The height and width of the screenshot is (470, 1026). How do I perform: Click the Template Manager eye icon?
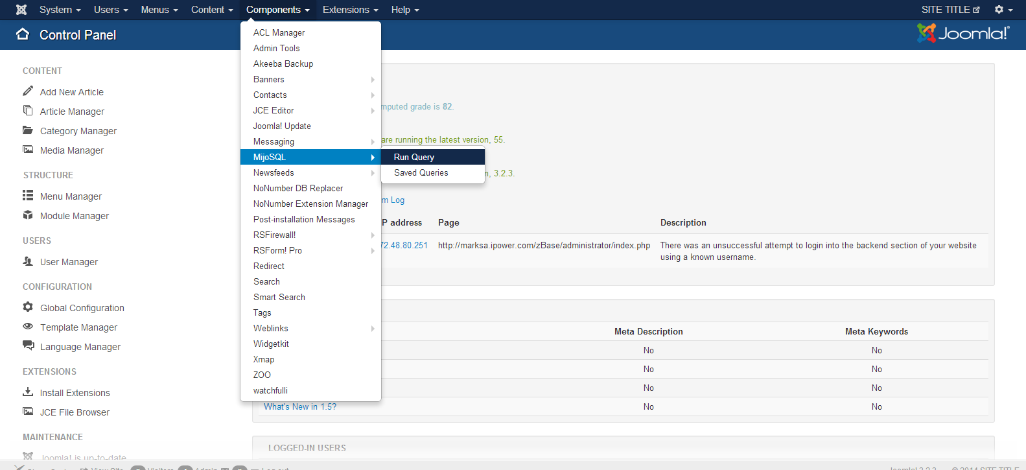click(28, 327)
